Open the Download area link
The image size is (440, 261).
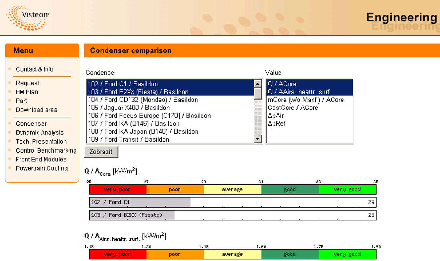tap(36, 110)
